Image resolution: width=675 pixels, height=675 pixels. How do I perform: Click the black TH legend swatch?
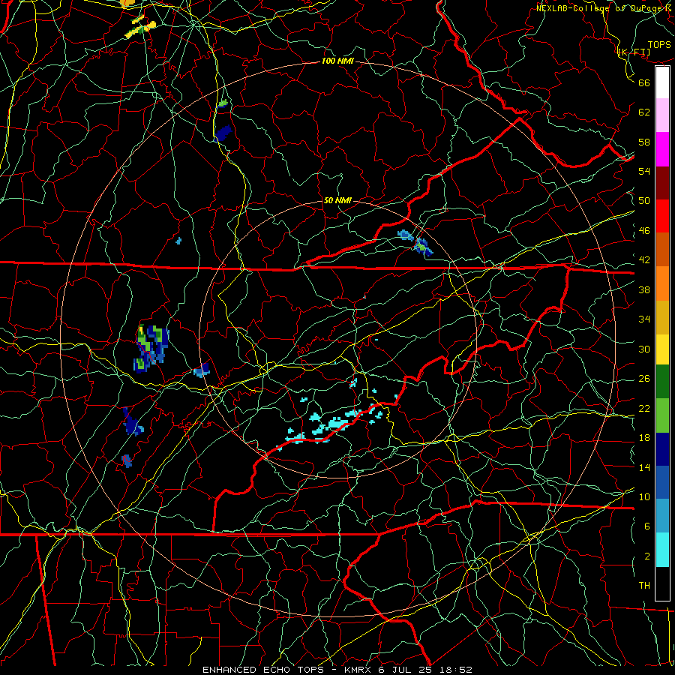pos(662,583)
